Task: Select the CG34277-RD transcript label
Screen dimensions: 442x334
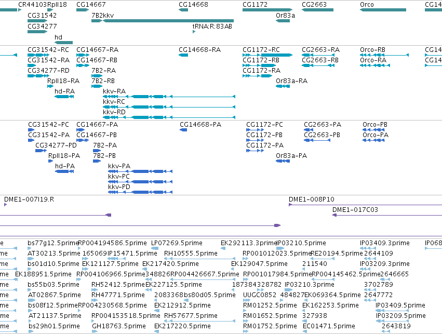Action: pos(48,71)
